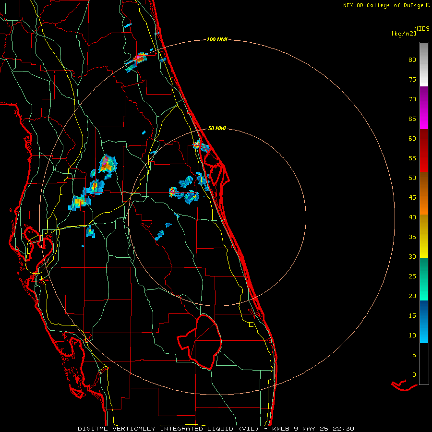Select the NIDS label above the legend
The width and height of the screenshot is (432, 432).
[x=421, y=29]
